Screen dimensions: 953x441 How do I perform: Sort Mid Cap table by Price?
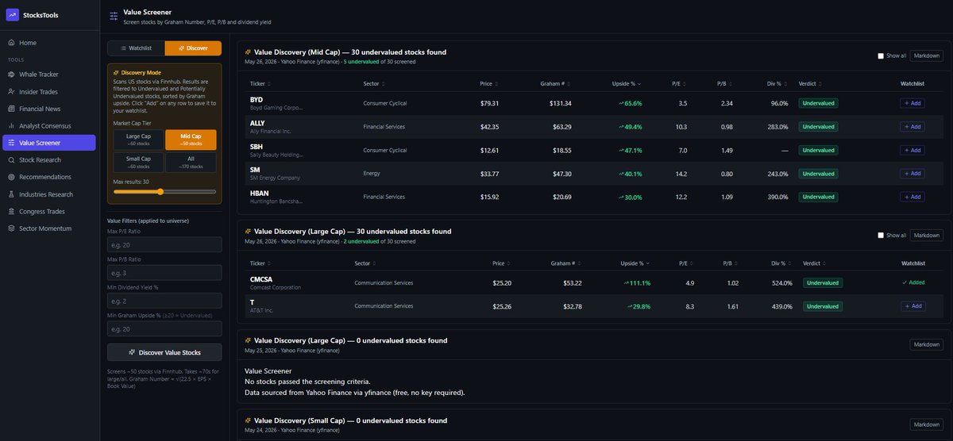tap(488, 83)
